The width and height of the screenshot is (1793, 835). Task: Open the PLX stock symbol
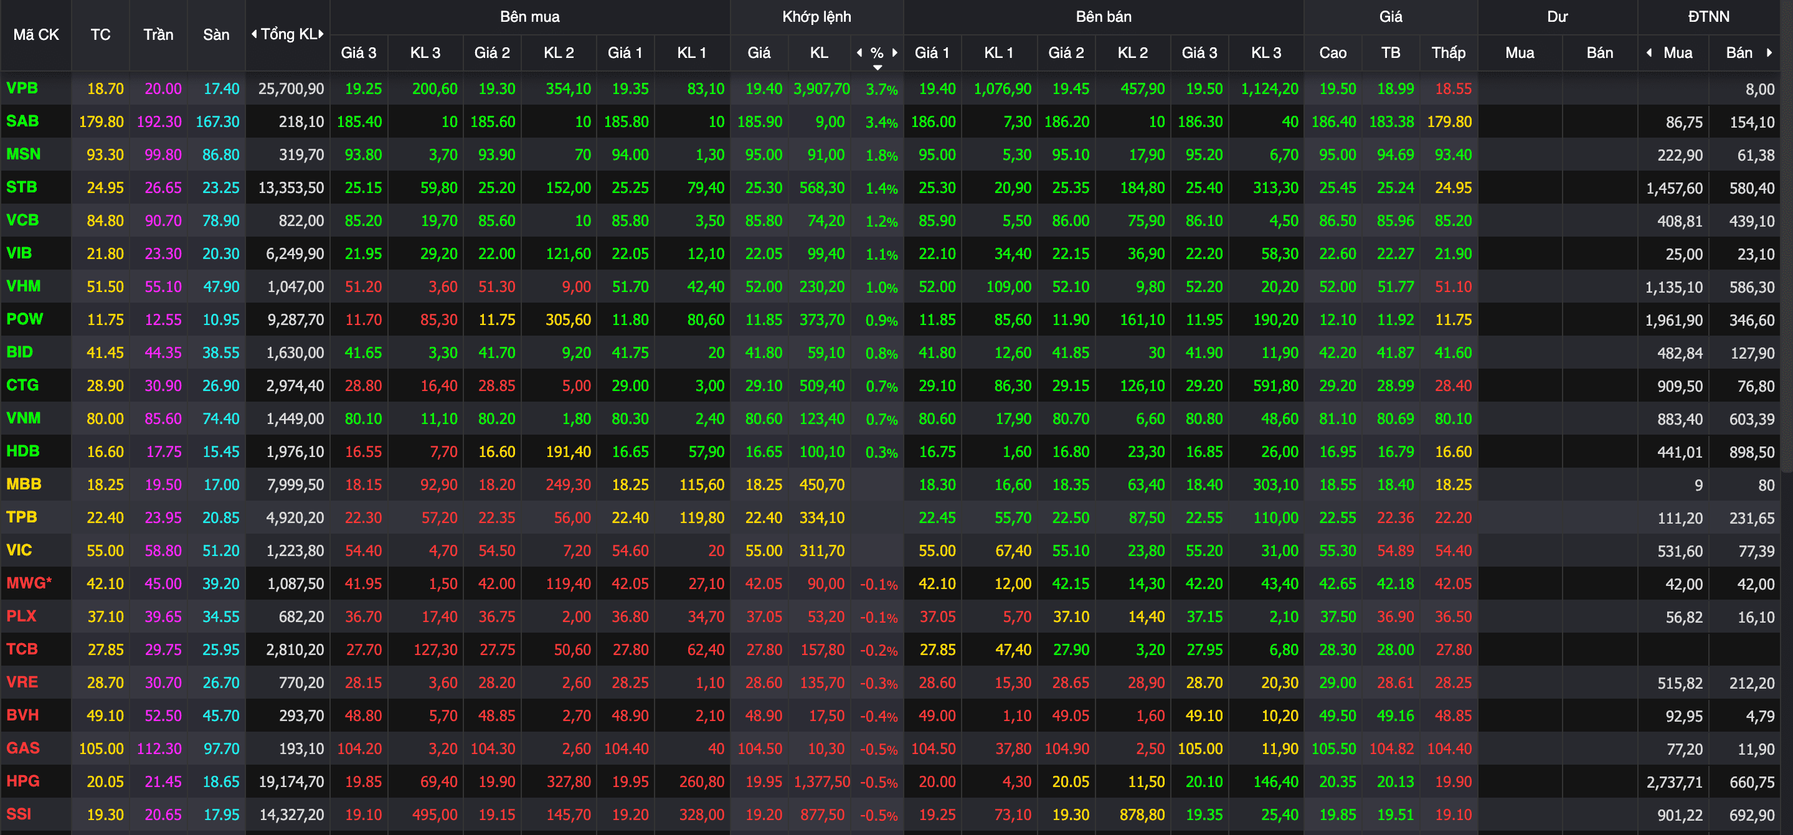(21, 616)
